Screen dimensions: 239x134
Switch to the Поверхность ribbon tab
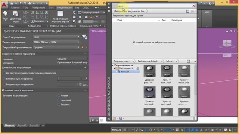[x=38, y=7]
